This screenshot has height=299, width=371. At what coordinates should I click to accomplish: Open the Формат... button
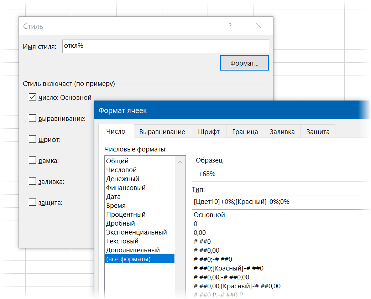click(244, 63)
